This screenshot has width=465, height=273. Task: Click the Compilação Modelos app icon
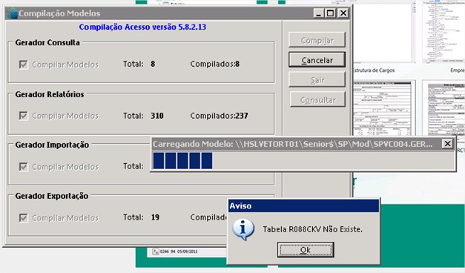[x=12, y=13]
